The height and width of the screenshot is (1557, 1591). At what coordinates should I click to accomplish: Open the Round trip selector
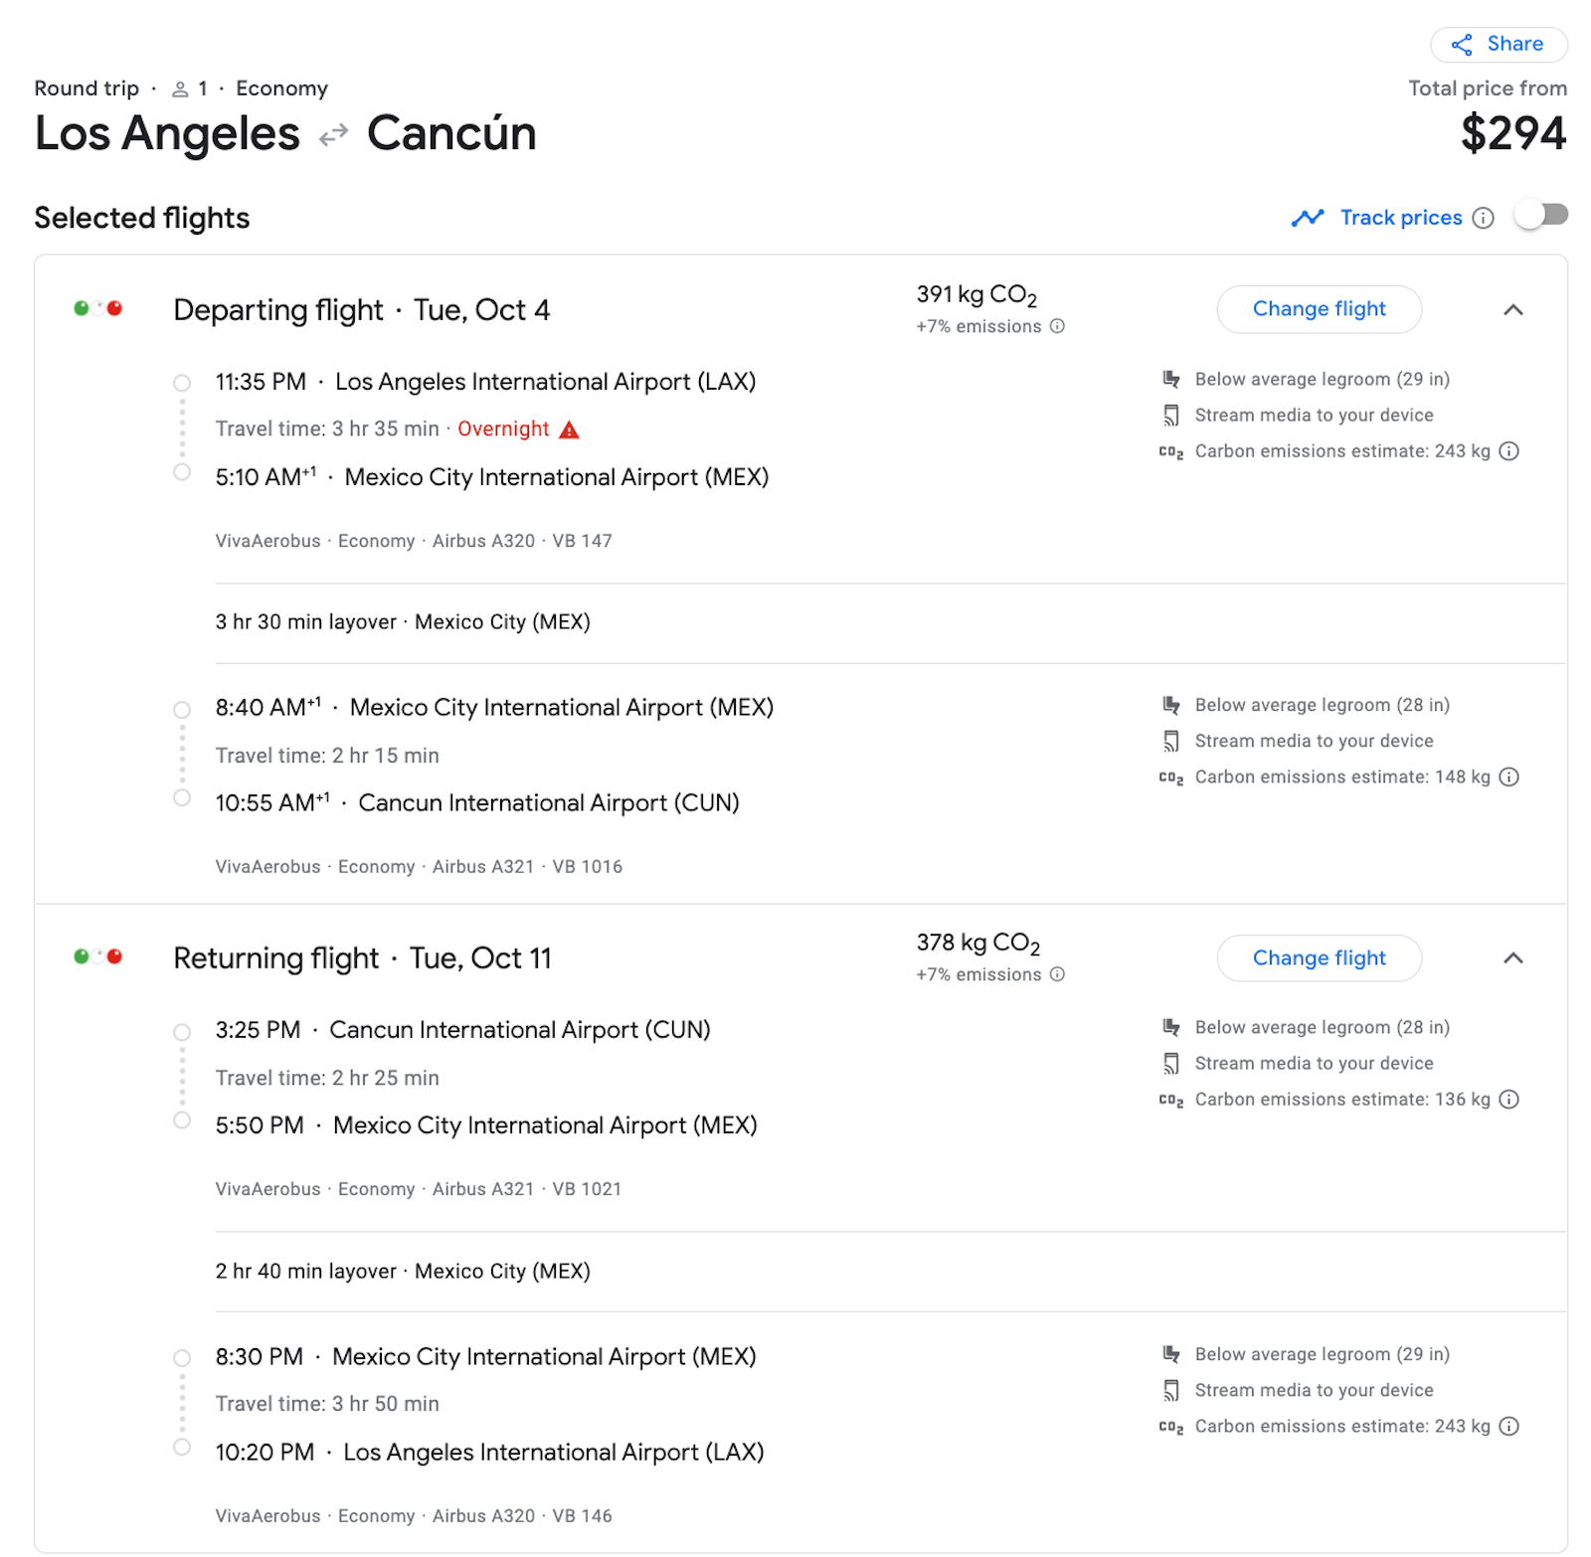coord(87,87)
